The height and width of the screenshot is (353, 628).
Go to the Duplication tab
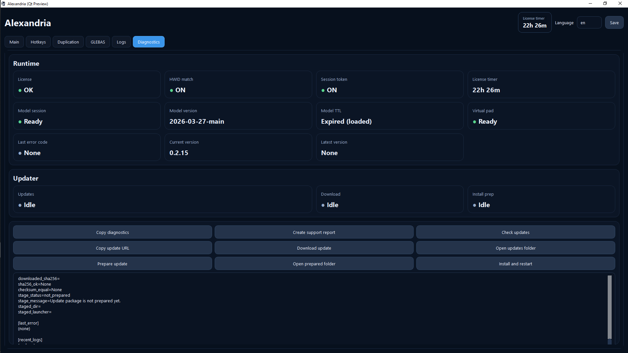pos(68,42)
